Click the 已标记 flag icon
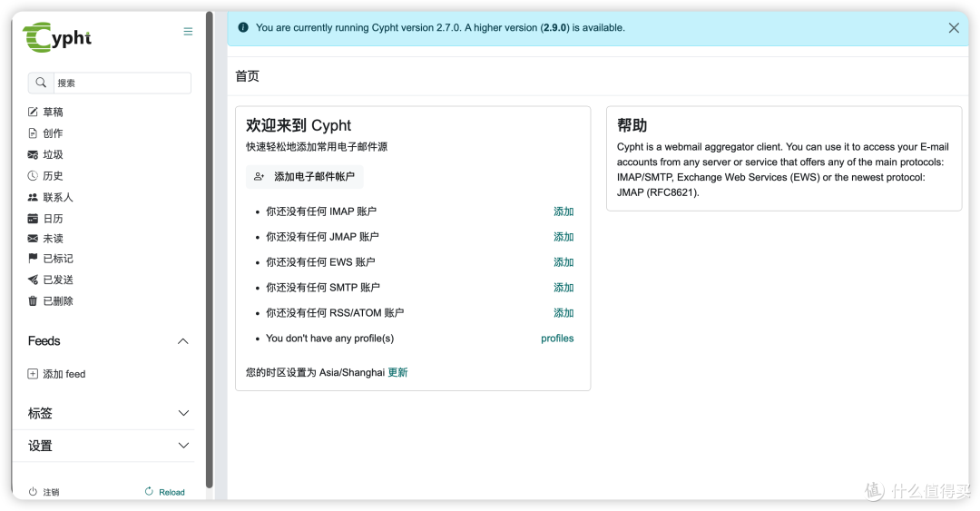Image resolution: width=980 pixels, height=511 pixels. [33, 259]
